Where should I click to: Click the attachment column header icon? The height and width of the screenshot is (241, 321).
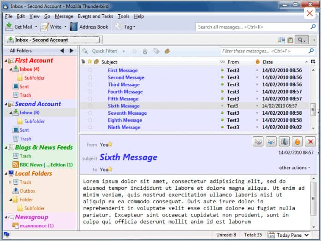[96, 62]
